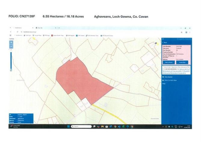Click the Scale value in the info box
Screen dimensions: 201x142
[x=20, y=117]
